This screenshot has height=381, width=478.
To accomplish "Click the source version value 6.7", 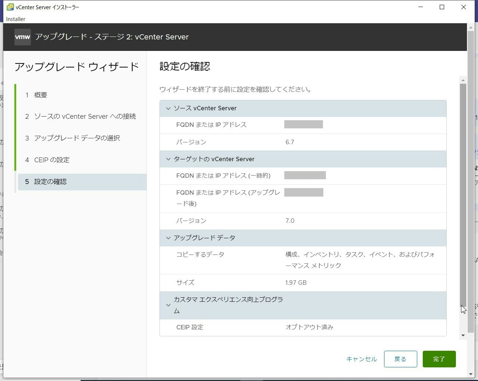I will tap(289, 142).
